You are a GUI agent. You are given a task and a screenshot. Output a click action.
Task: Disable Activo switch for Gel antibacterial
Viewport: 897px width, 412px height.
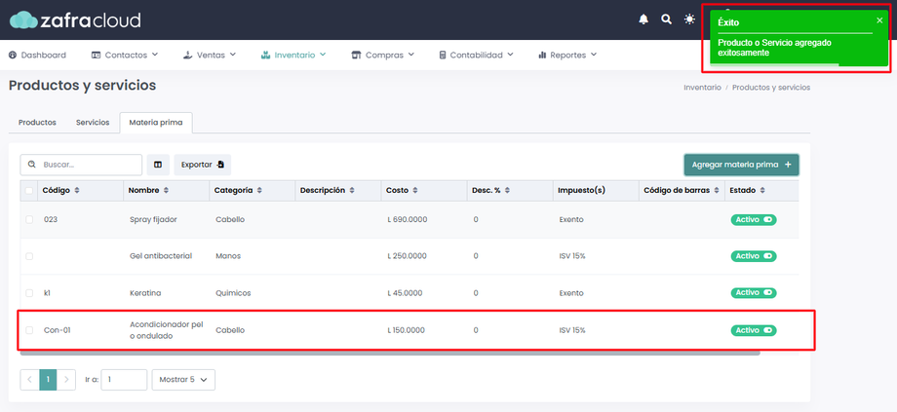tap(754, 256)
